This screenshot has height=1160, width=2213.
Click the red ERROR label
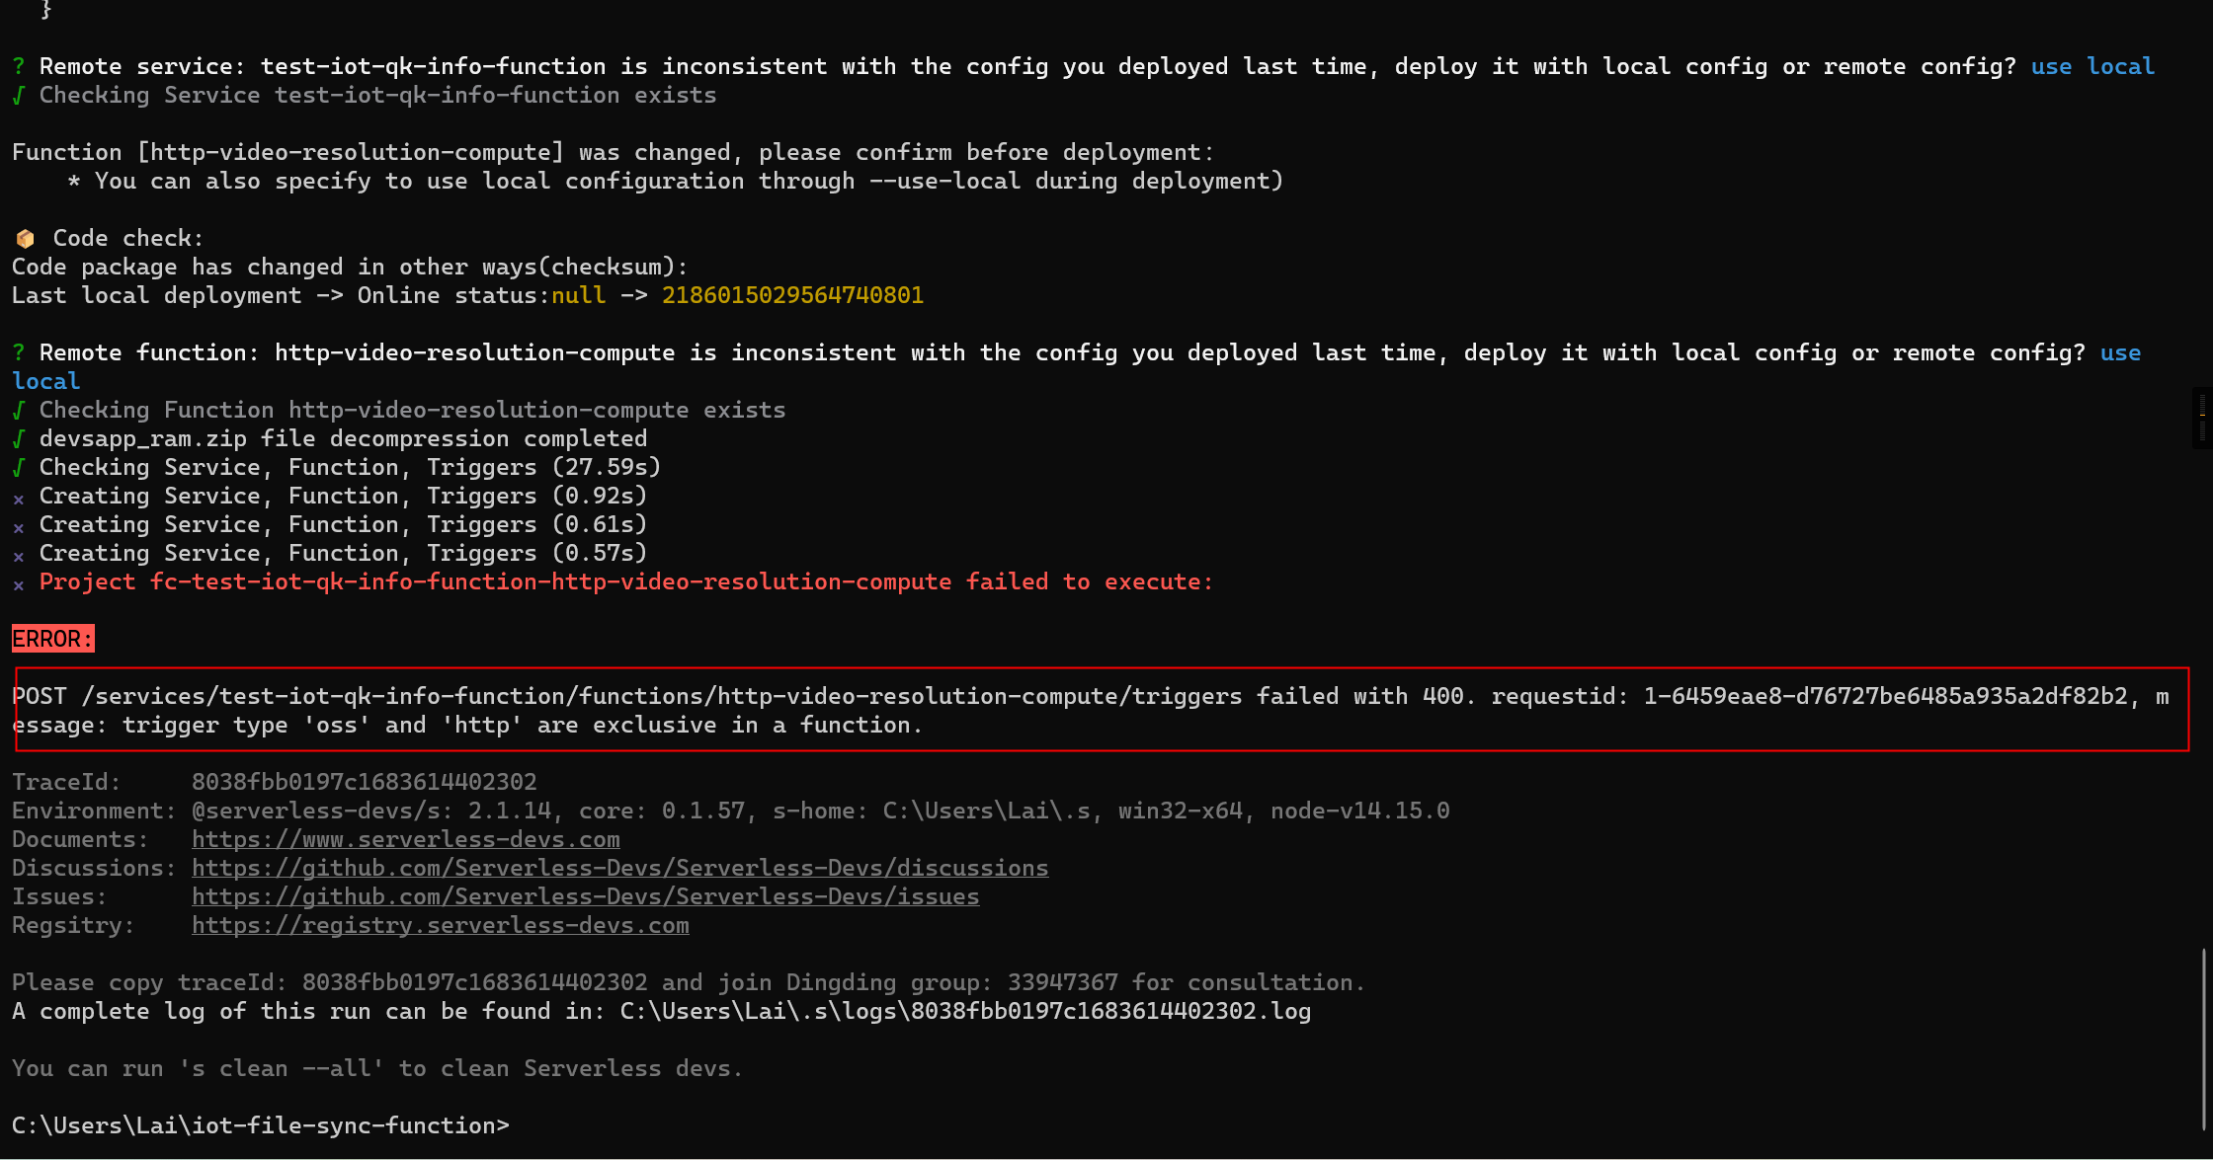53,639
